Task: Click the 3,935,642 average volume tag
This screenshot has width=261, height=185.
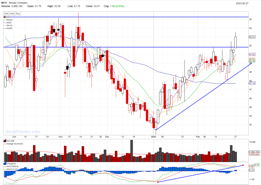Action: click(254, 154)
